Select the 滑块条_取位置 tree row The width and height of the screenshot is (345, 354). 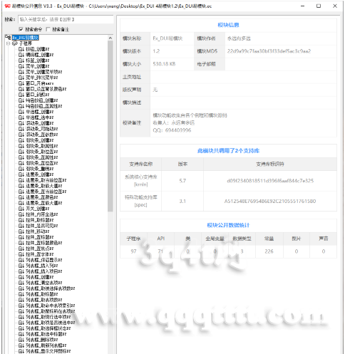click(41, 152)
